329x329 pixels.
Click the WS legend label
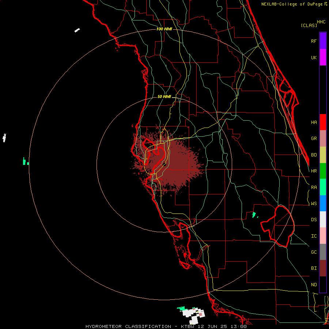[314, 204]
